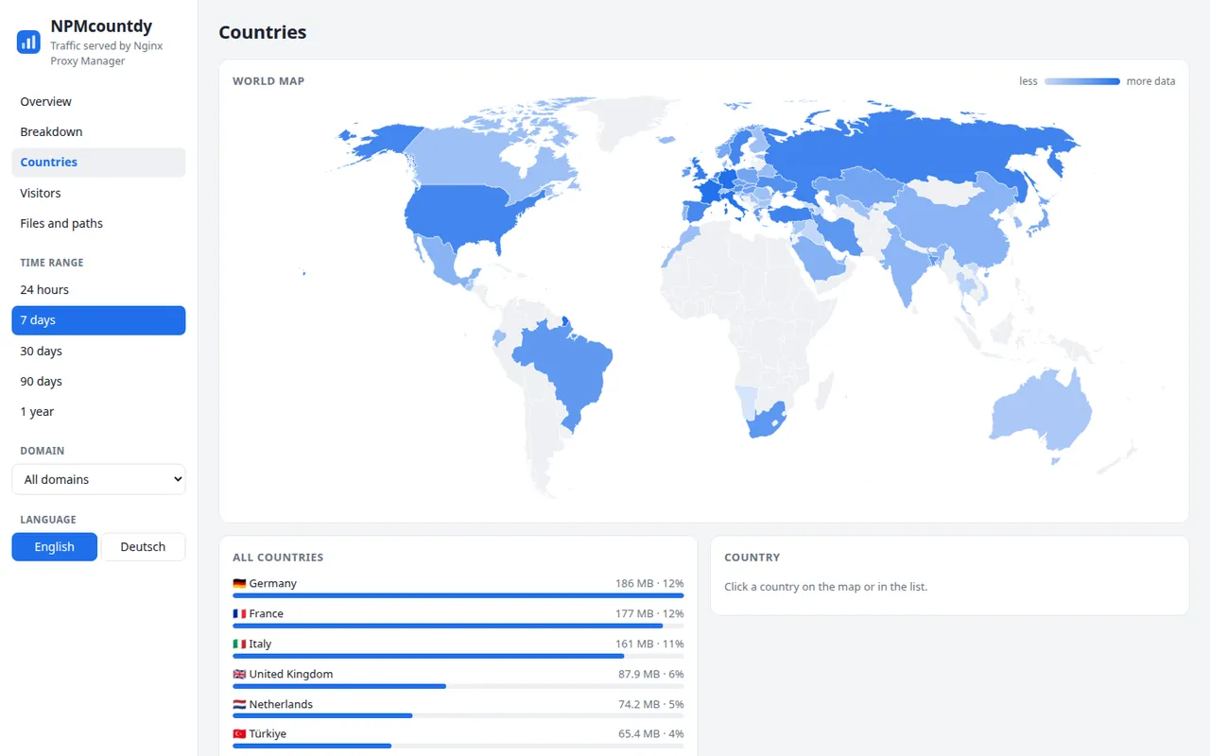The image size is (1210, 756).
Task: Click the '65.4 MB · 4%' Türkiye value
Action: click(x=650, y=734)
